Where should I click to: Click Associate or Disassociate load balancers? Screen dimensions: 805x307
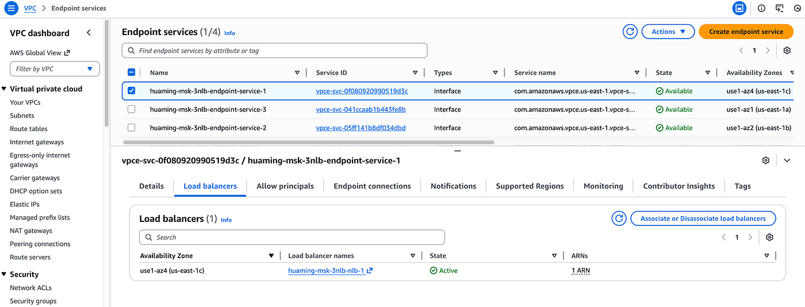point(703,218)
